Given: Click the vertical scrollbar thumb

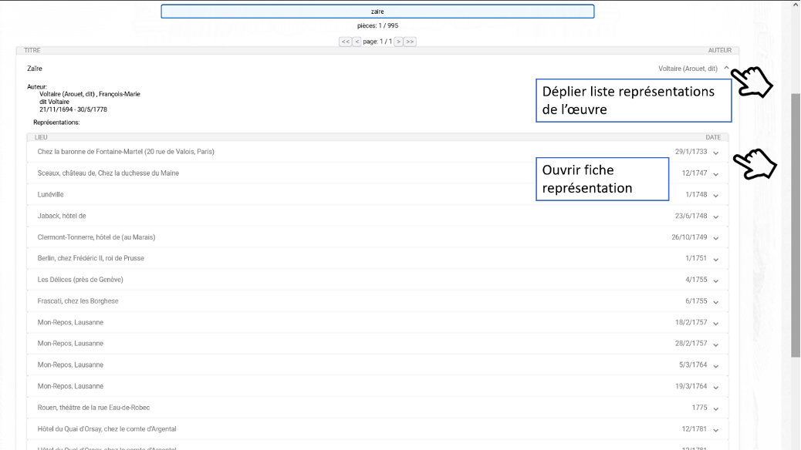Looking at the screenshot, I should click(x=796, y=223).
